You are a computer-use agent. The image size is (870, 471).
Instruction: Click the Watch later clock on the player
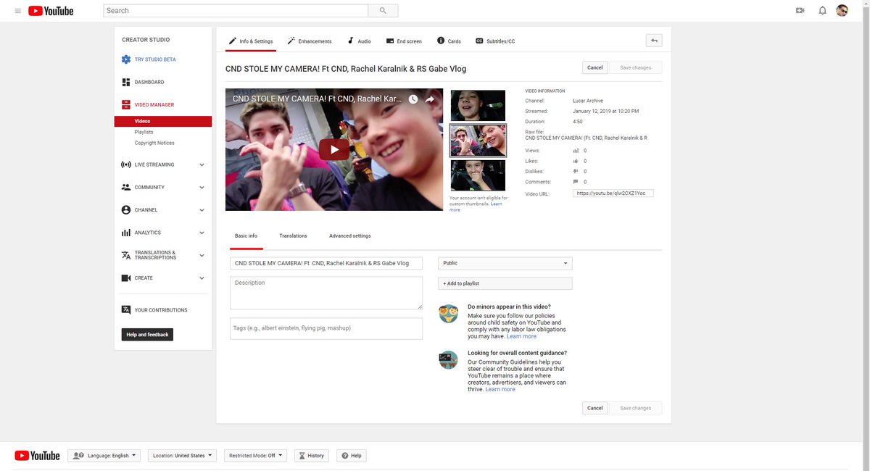(x=413, y=99)
